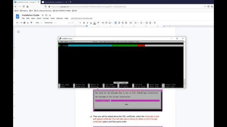Open the Tools menu
The height and width of the screenshot is (127, 227).
[52, 18]
